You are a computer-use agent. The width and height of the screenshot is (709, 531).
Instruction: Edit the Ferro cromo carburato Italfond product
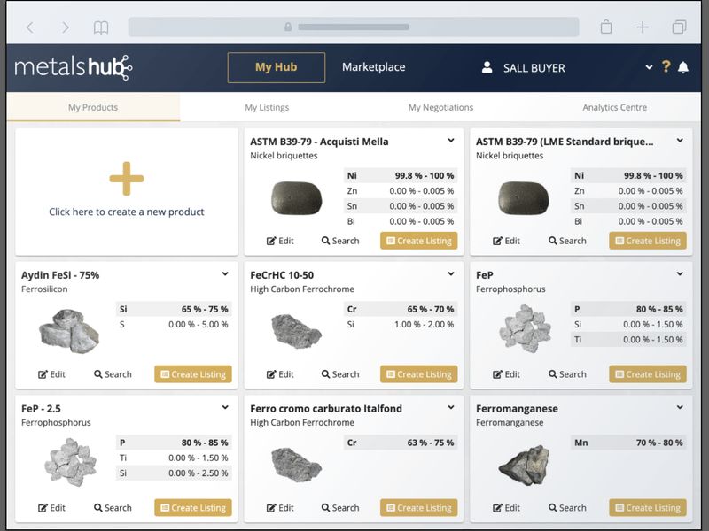280,508
